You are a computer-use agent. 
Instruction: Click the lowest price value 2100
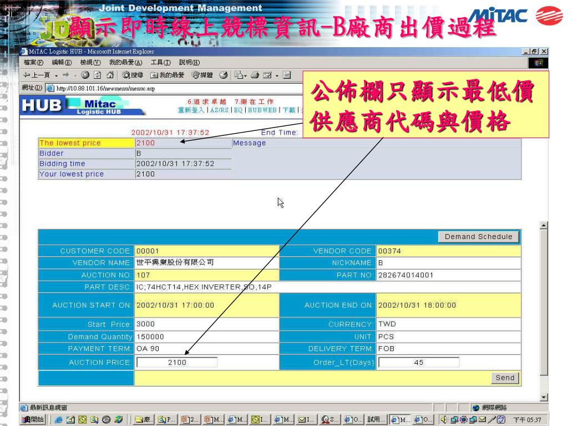pyautogui.click(x=146, y=143)
